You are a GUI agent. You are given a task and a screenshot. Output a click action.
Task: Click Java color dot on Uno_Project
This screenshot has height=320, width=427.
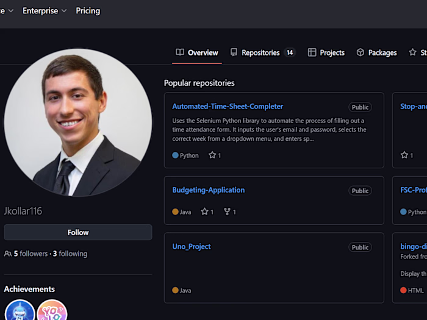pos(176,290)
